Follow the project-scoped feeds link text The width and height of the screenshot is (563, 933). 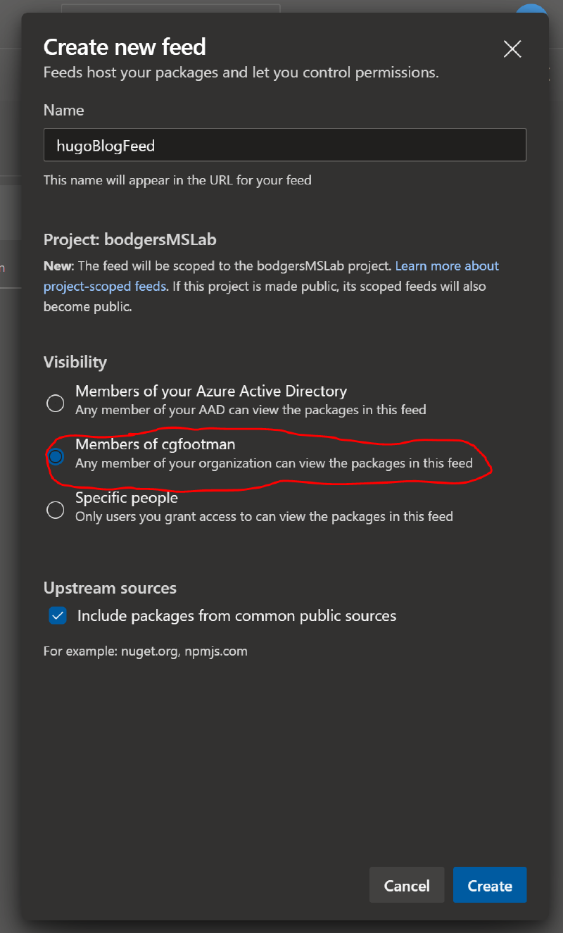tap(105, 287)
